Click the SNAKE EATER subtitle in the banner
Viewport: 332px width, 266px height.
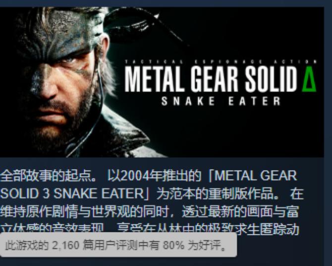click(221, 101)
